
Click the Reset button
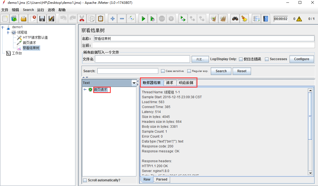pos(242,71)
